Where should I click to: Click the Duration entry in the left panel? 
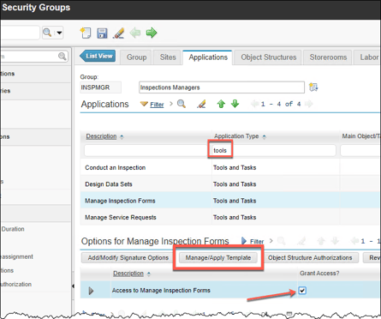13,229
